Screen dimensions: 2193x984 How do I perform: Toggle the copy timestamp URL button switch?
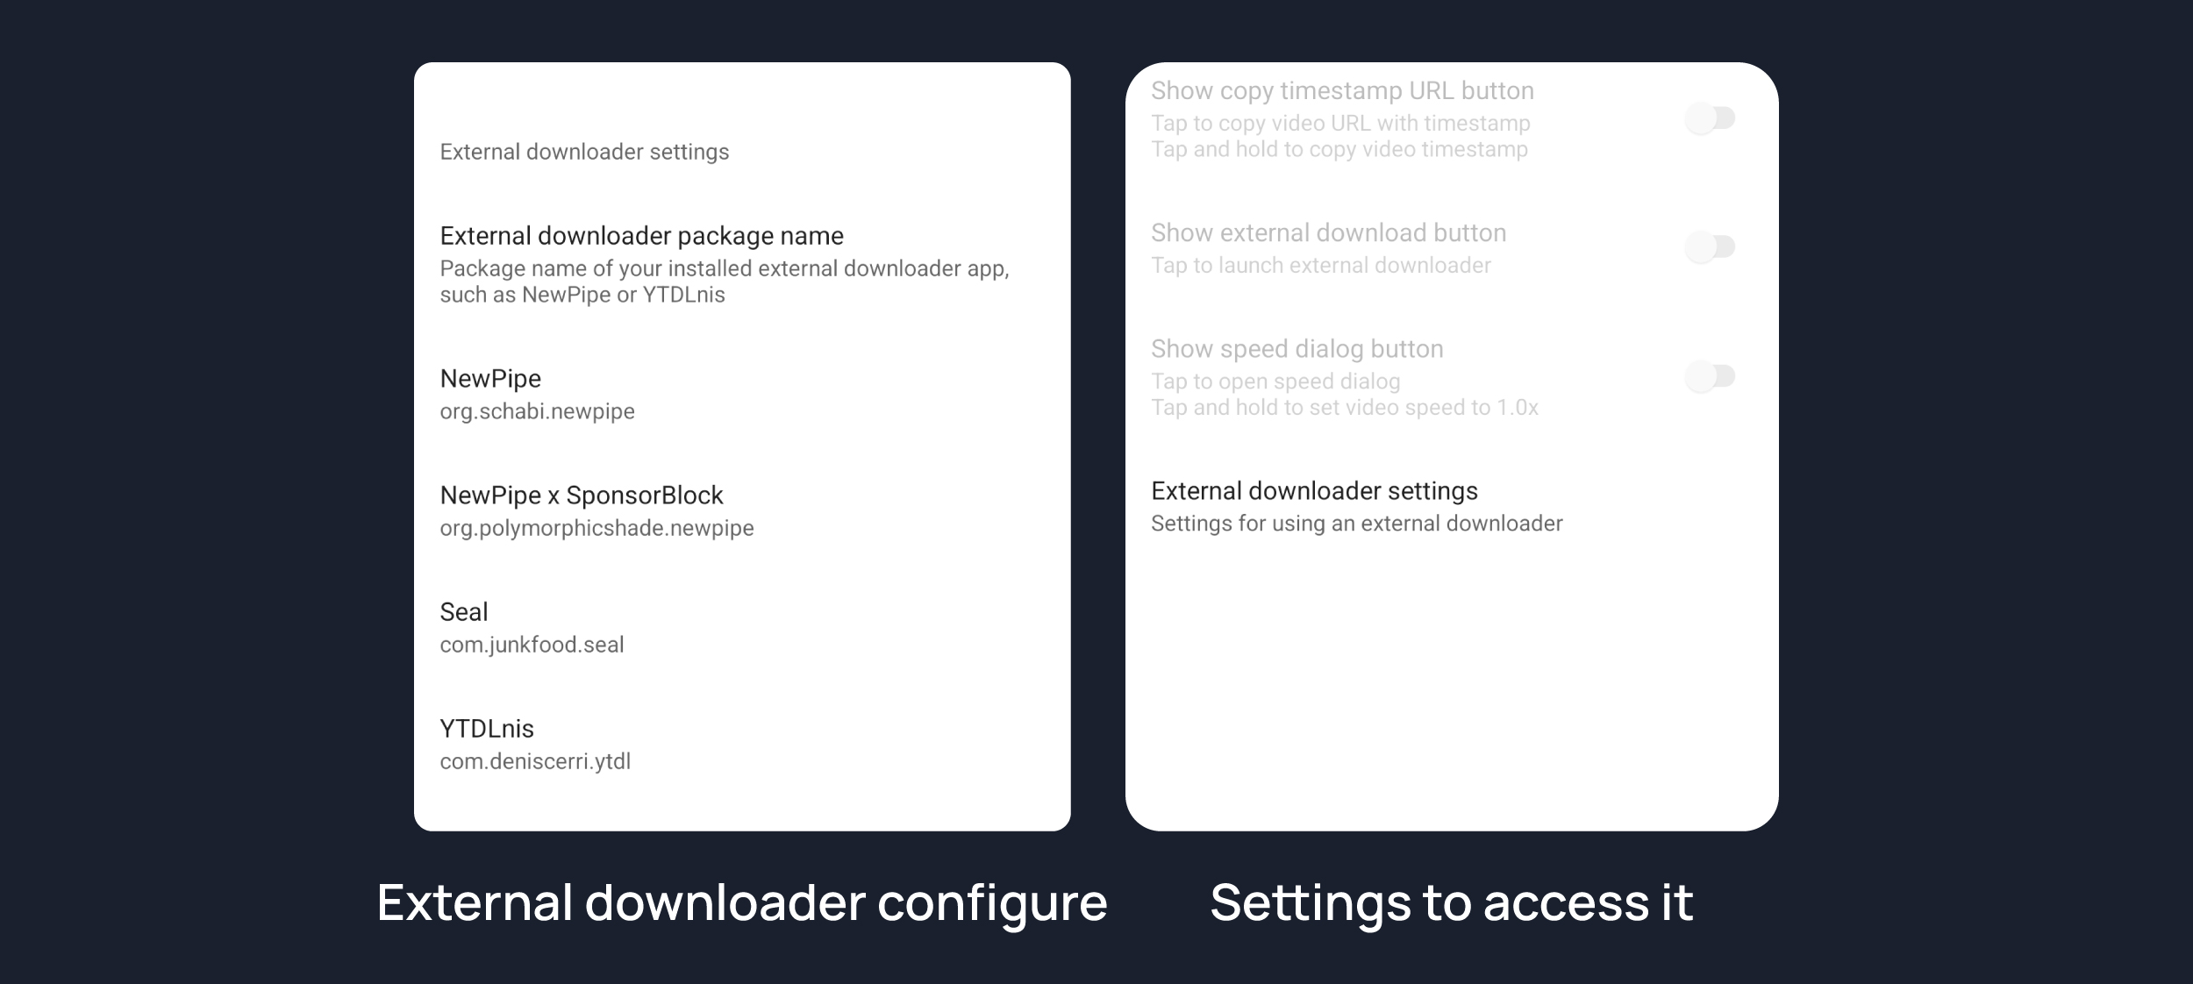click(1710, 118)
